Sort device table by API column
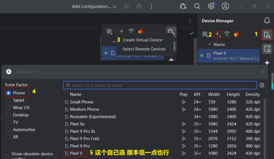Image resolution: width=274 pixels, height=159 pixels. tap(197, 94)
